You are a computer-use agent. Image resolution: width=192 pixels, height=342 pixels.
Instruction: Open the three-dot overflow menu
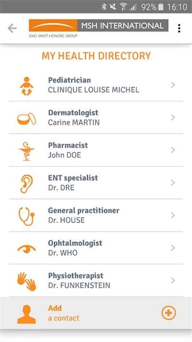pyautogui.click(x=179, y=28)
